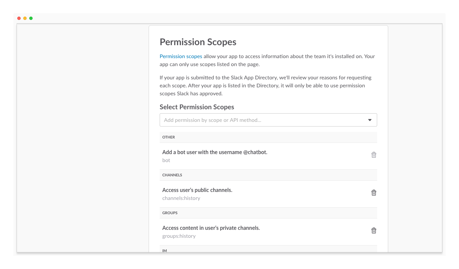
Task: Click the CHANNELS section header
Action: pyautogui.click(x=268, y=175)
